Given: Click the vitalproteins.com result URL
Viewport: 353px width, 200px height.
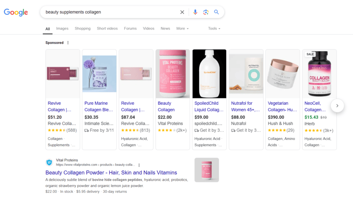Looking at the screenshot, I should point(95,165).
